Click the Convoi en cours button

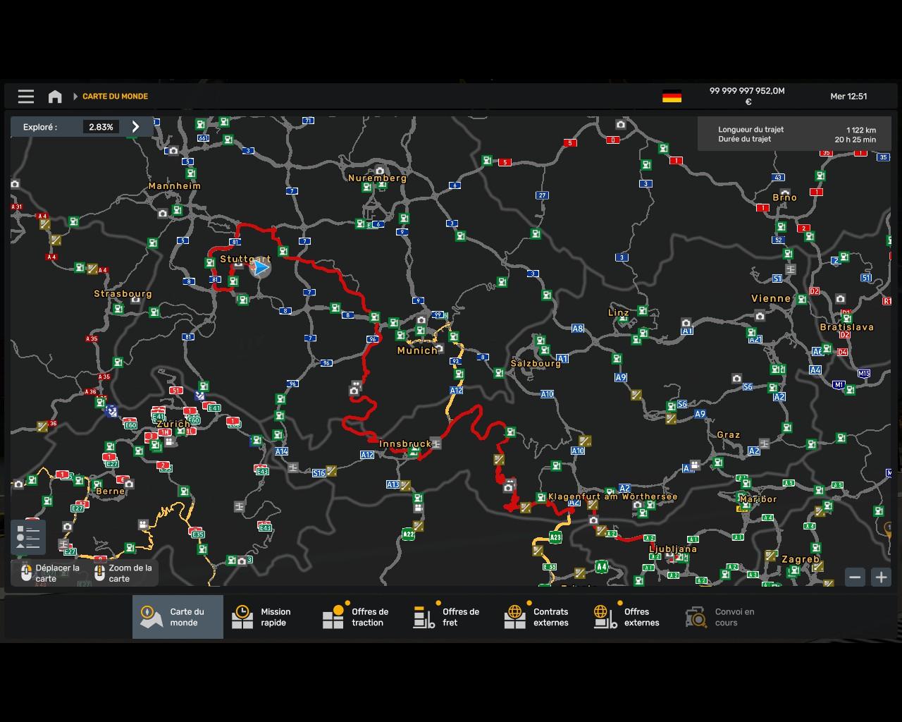(x=722, y=617)
